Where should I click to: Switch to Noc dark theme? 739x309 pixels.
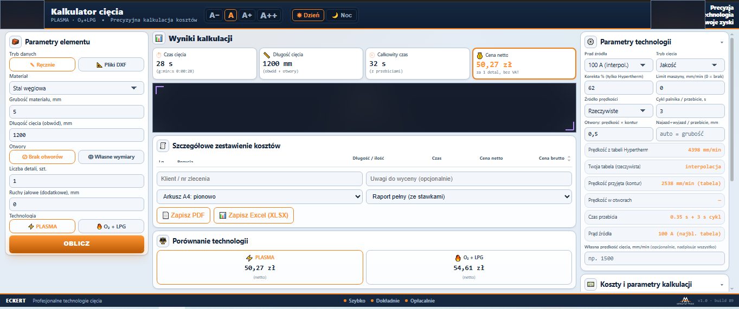point(342,15)
